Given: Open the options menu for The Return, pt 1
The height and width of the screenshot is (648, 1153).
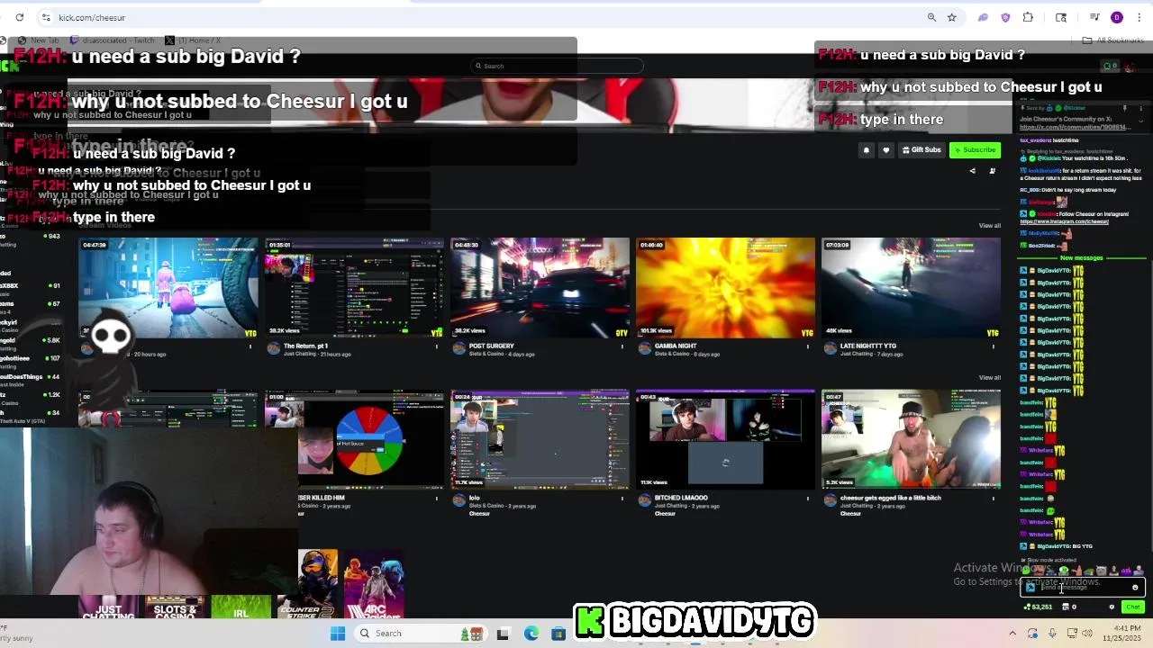Looking at the screenshot, I should 437,346.
